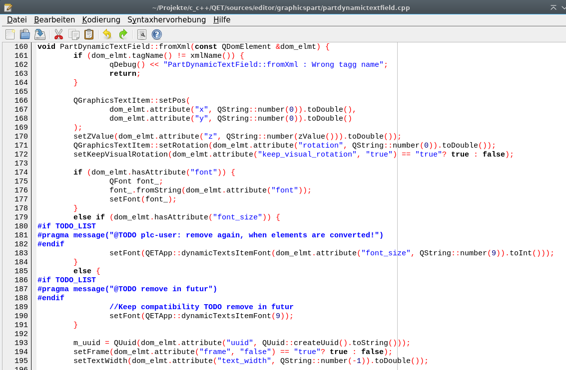Click line number 173 in the gutter
Viewport: 566px width, 370px height.
pyautogui.click(x=21, y=164)
